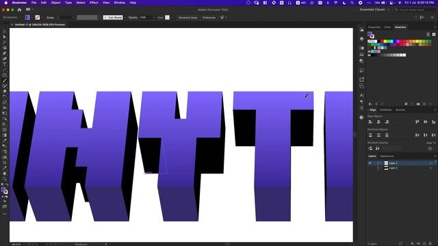Select the Direct Selection tool

(x=5, y=37)
